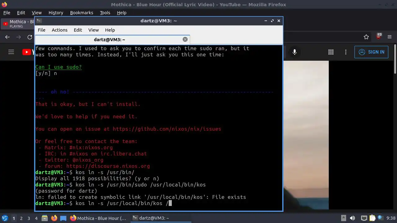Click the 'Can I use sudo?' text
This screenshot has height=223, width=397.
tap(59, 67)
